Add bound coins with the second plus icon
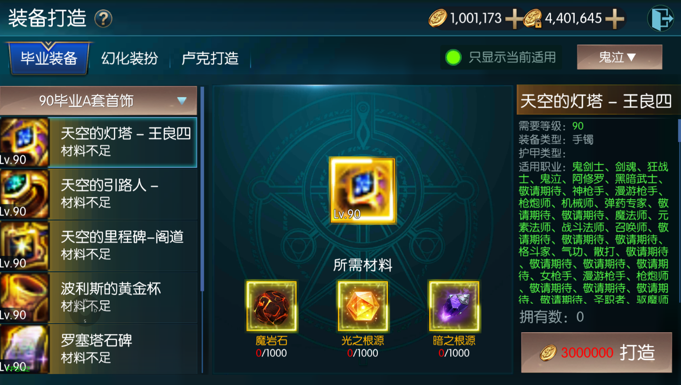The height and width of the screenshot is (385, 681). point(615,19)
